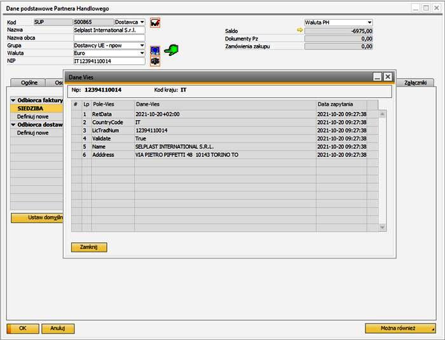Select the Validate row cell
Image resolution: width=445 pixels, height=340 pixels.
click(x=113, y=139)
